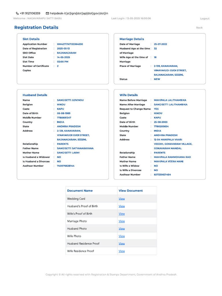Open Husband Residence Proof View link
Viewport: 222px width, 296px height.
122,243
